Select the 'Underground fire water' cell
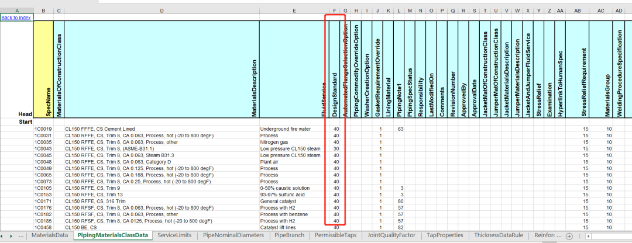632x243 pixels. point(294,129)
